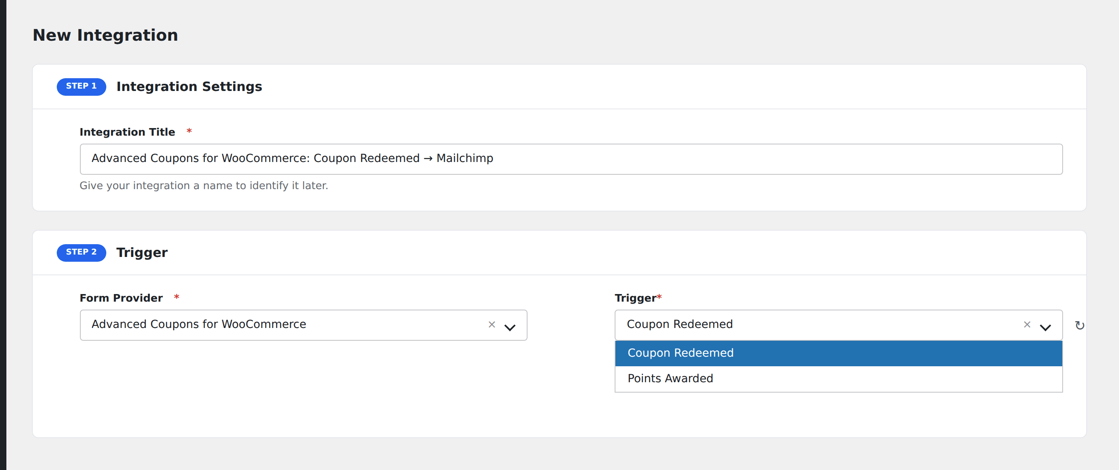Click the Trigger field label

[635, 298]
